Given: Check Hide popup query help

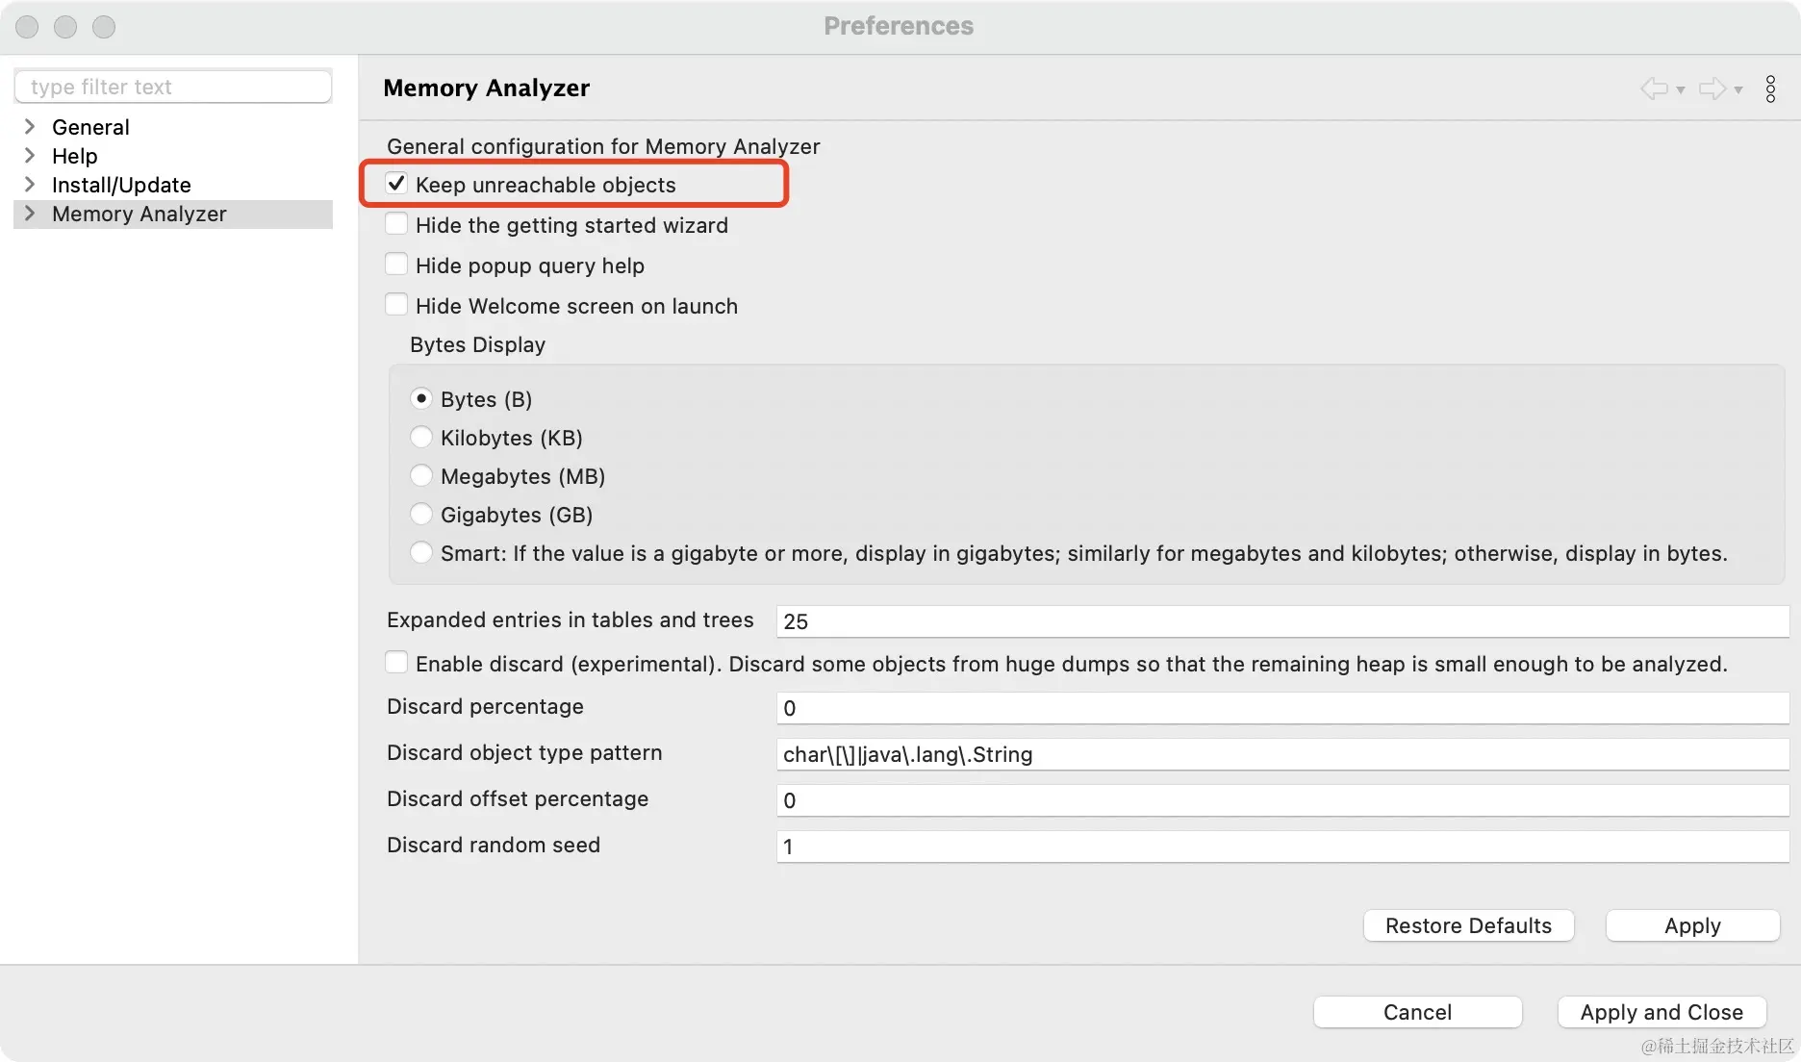Looking at the screenshot, I should coord(396,265).
